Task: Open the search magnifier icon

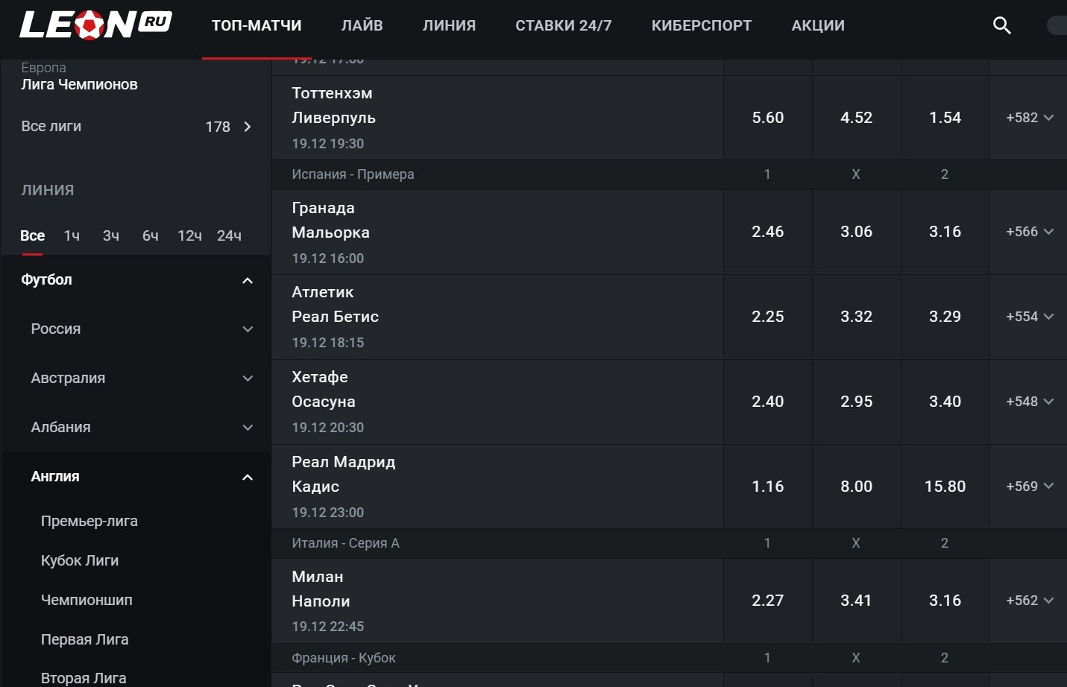Action: pyautogui.click(x=1002, y=25)
